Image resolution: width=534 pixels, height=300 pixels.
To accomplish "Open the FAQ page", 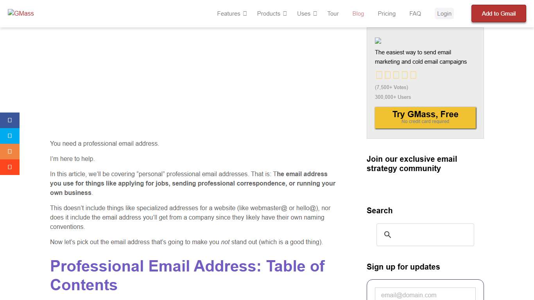I will 415,13.
